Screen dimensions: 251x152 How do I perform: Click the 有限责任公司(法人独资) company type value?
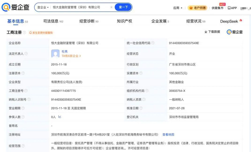tap(67, 82)
